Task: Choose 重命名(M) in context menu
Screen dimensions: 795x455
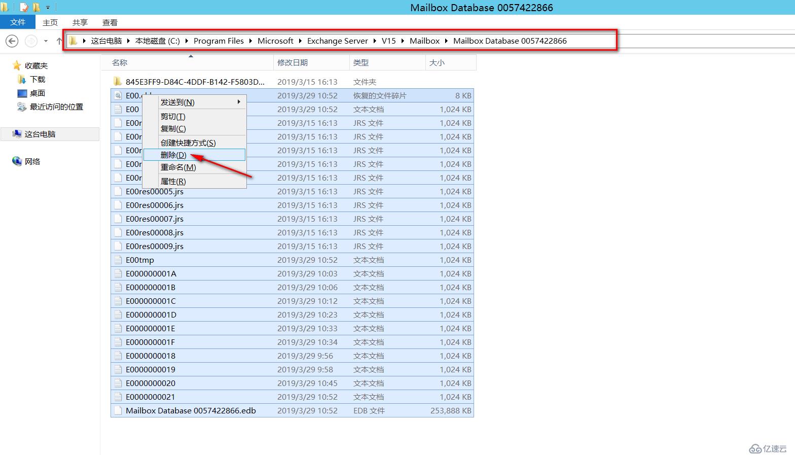Action: 195,167
